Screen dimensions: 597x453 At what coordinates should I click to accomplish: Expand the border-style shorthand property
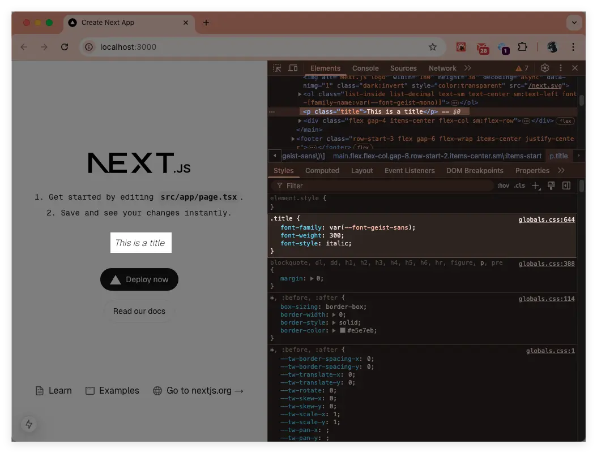(334, 323)
